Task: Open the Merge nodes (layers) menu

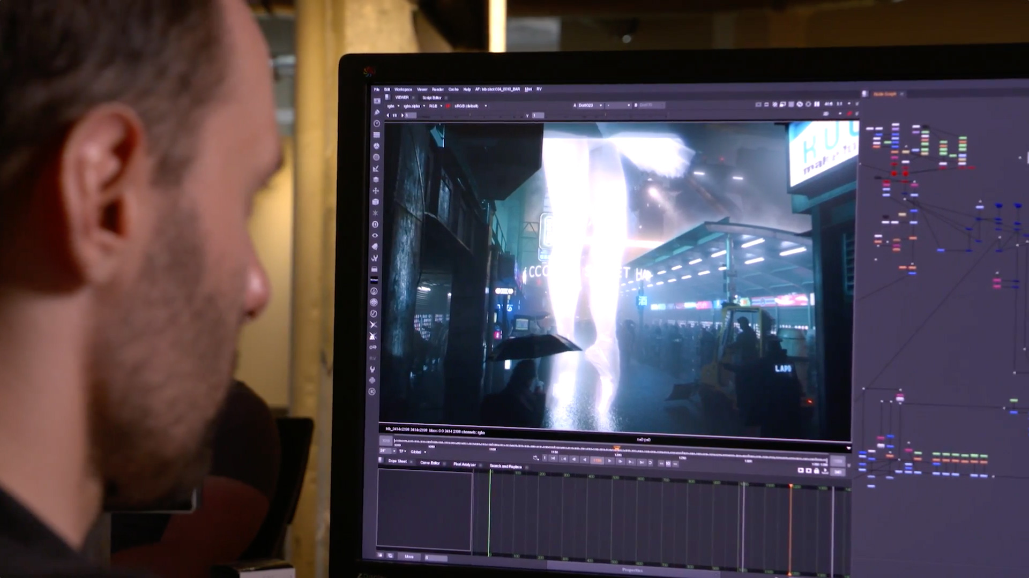Action: 376,179
